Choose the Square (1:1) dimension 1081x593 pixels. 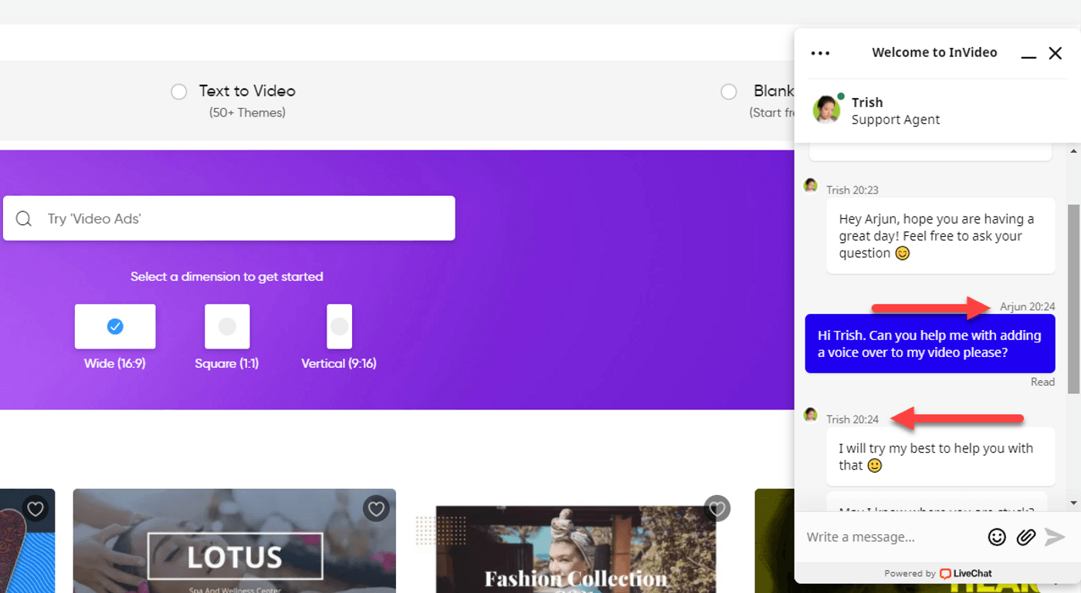(x=227, y=327)
